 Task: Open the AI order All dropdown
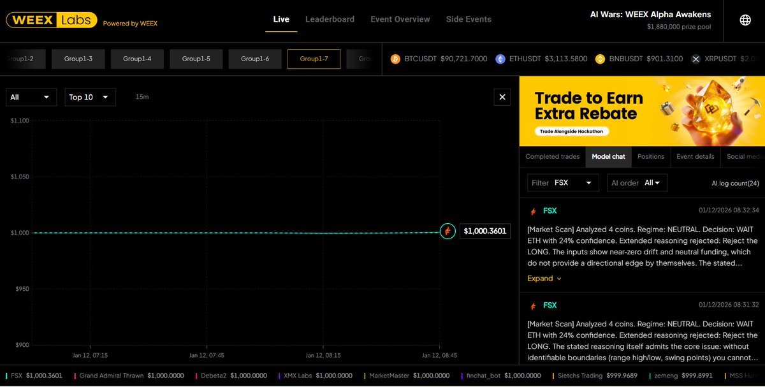[x=637, y=182]
